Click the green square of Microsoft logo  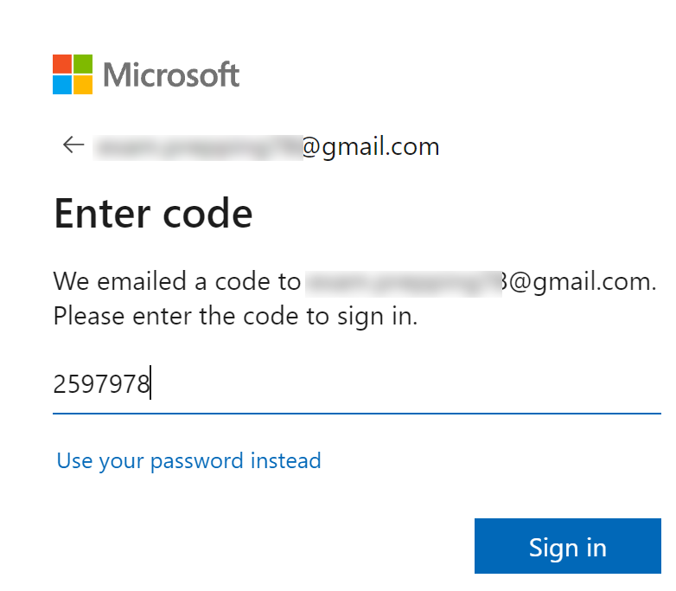(82, 64)
